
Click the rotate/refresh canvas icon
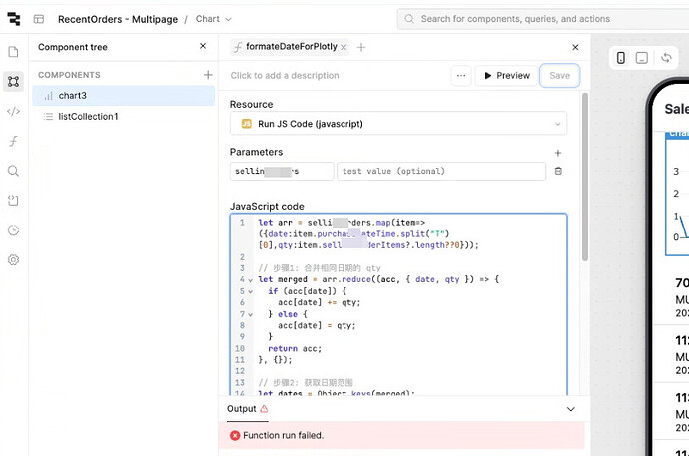667,58
